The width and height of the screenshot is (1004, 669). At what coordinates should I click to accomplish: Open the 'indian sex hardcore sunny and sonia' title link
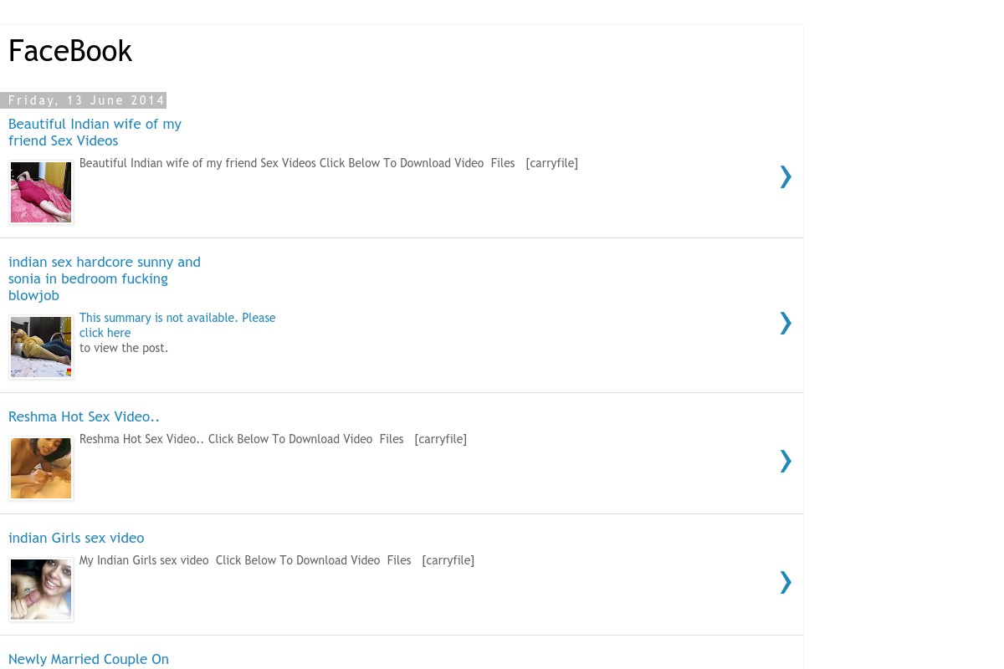[105, 278]
